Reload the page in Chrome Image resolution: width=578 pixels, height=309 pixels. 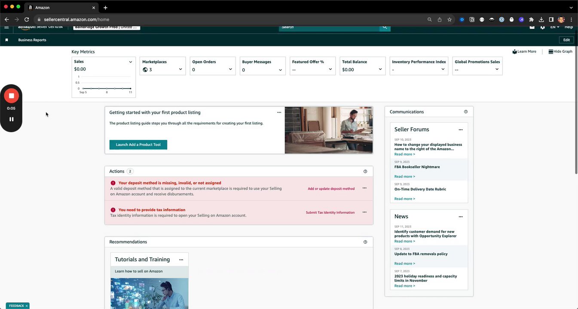pos(27,19)
